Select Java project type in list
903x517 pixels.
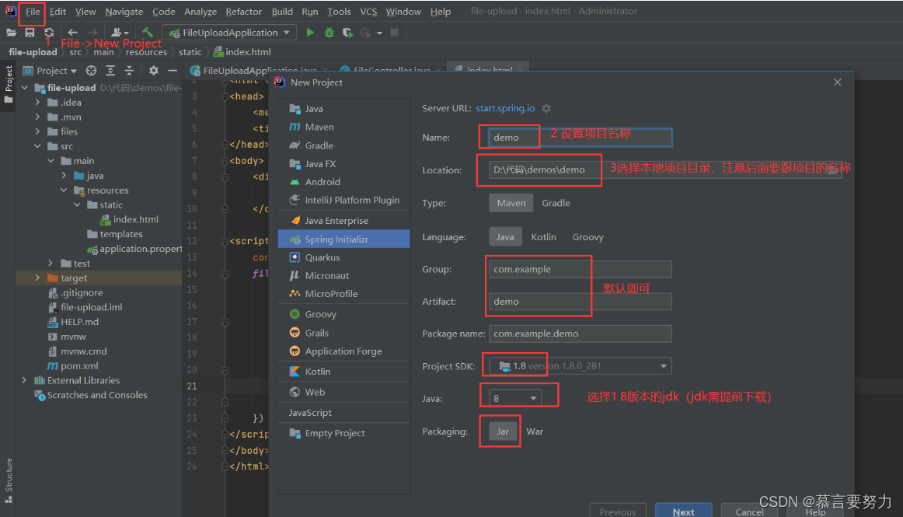click(343, 108)
